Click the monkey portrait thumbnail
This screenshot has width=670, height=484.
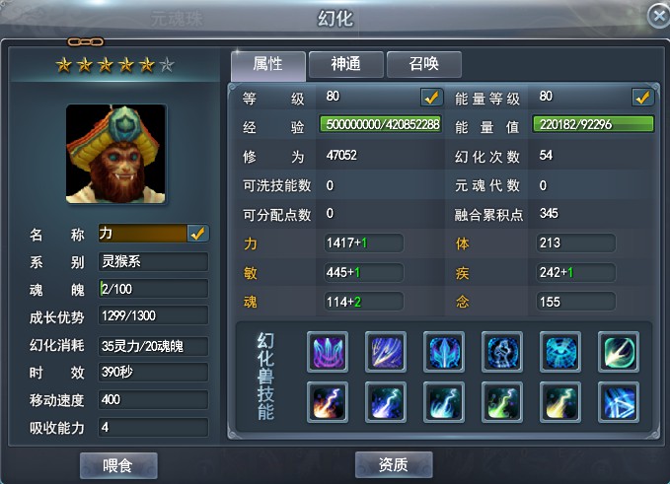[115, 154]
